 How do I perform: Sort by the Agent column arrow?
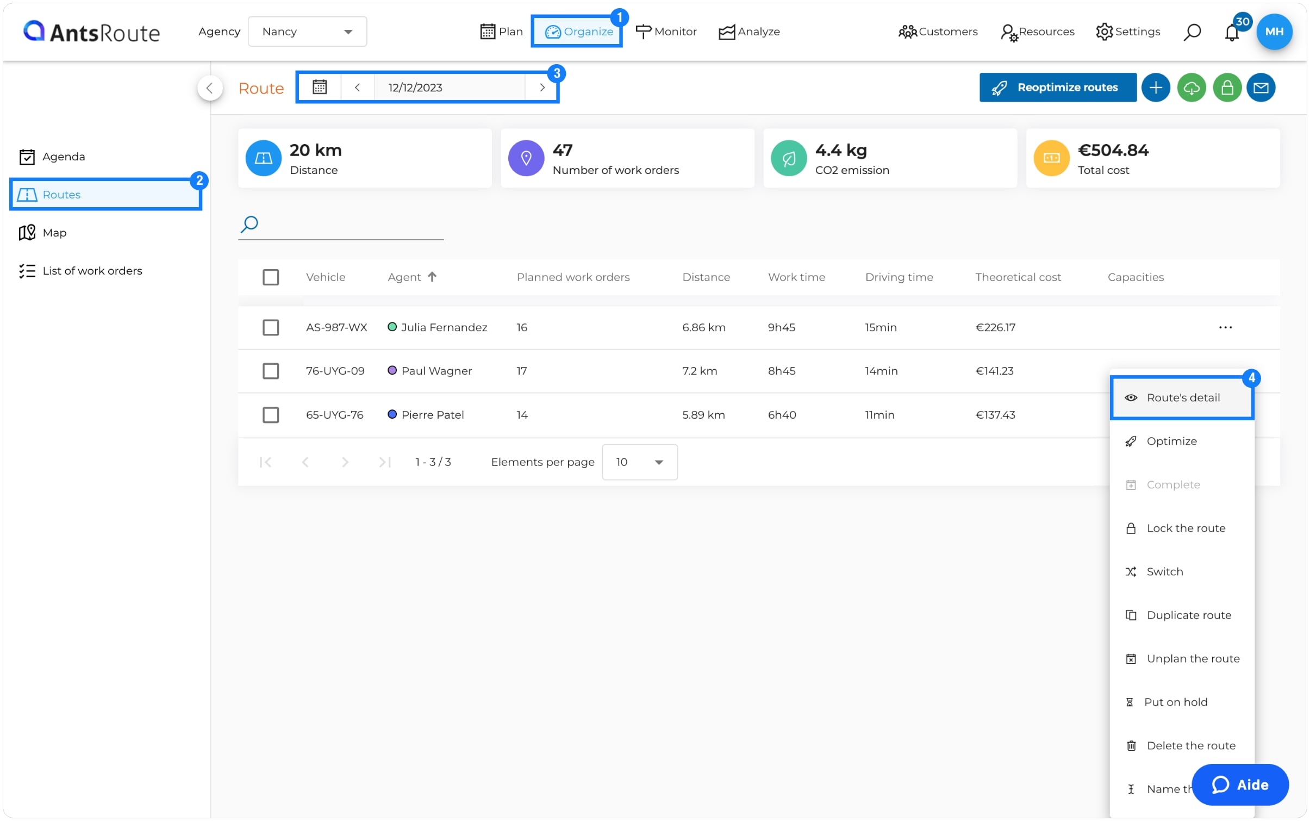[432, 277]
